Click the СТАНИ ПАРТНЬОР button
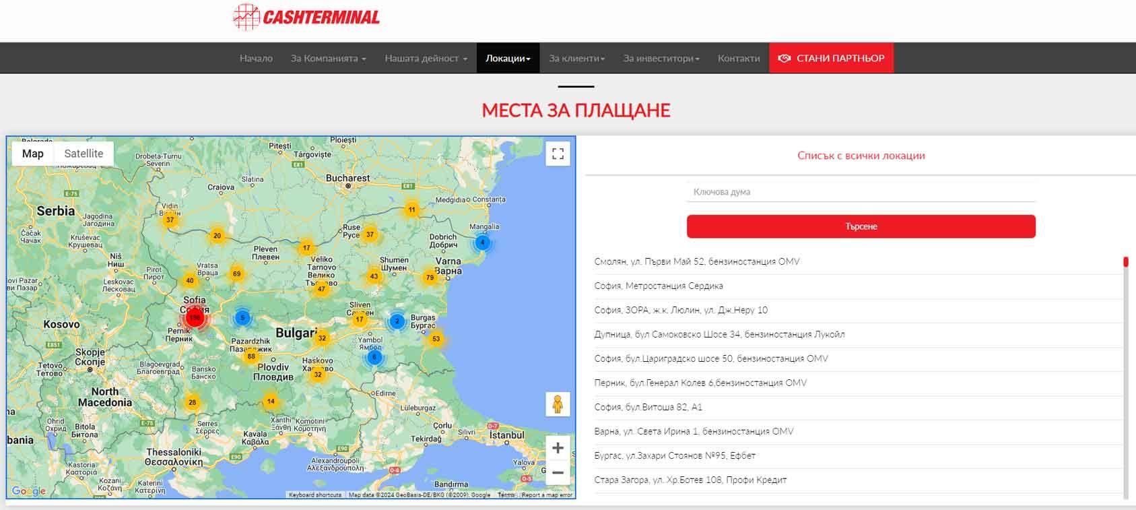The height and width of the screenshot is (510, 1136). pos(832,58)
